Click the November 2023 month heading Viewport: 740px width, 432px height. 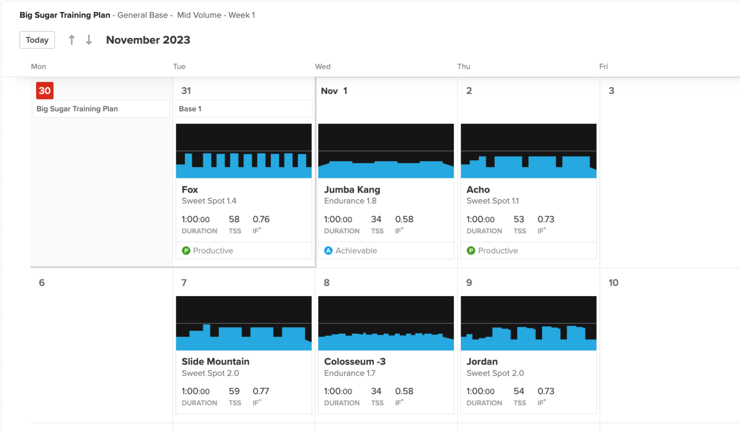148,40
